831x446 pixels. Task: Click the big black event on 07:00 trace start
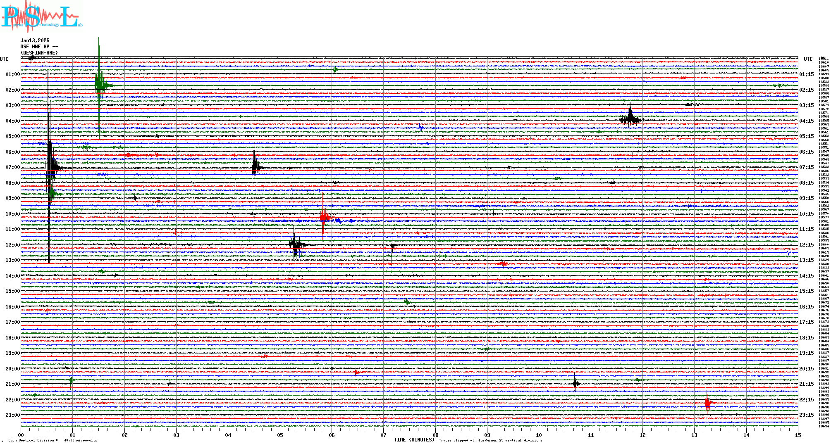click(50, 167)
